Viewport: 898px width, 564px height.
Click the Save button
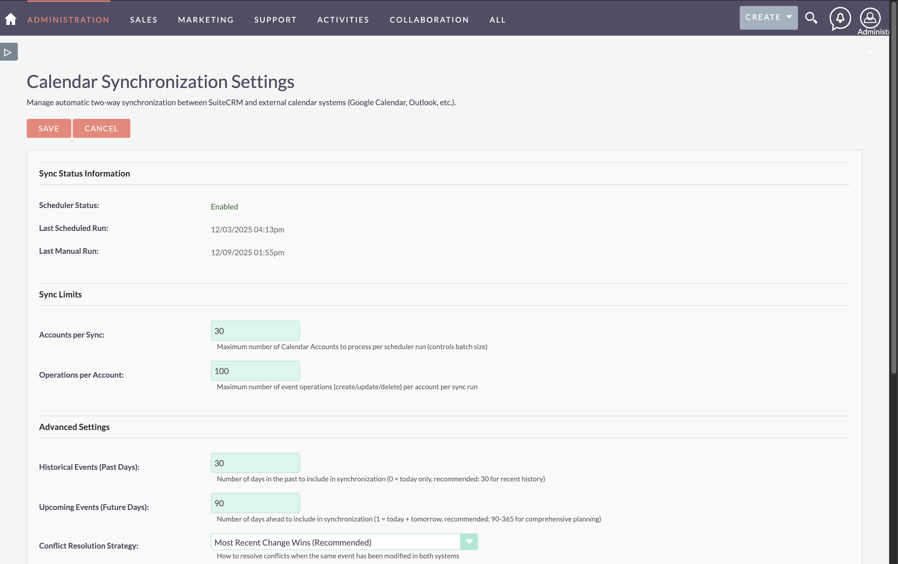click(x=49, y=128)
